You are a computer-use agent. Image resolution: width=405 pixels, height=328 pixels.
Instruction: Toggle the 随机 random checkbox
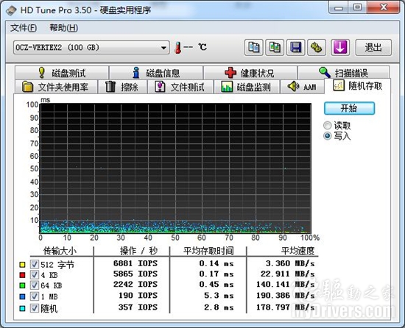pyautogui.click(x=35, y=308)
